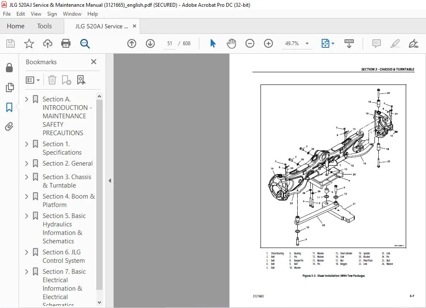Click the add new bookmark icon
Viewport: 426px width, 308px height.
(67, 80)
